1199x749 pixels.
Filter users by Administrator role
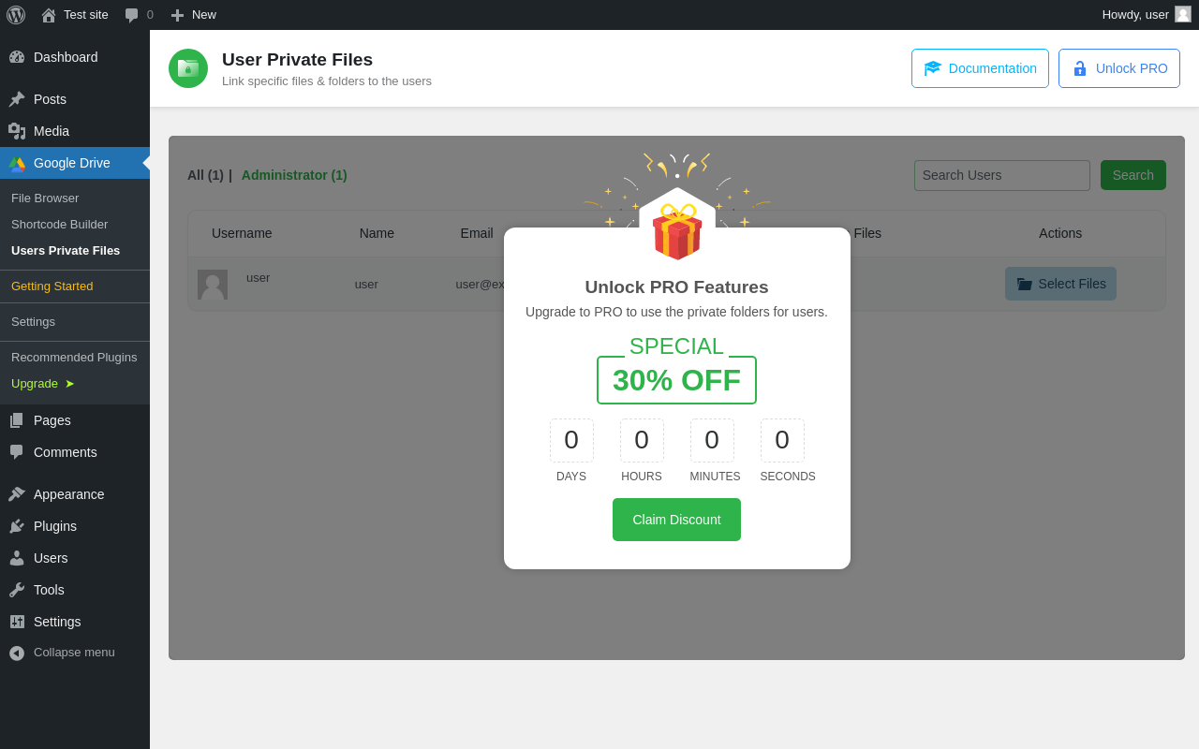coord(294,175)
